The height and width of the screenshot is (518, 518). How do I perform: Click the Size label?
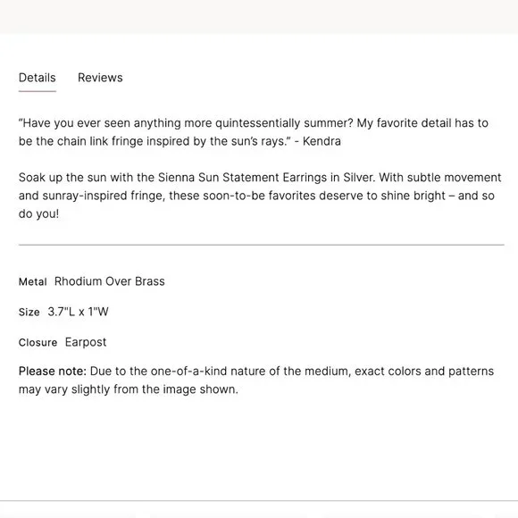point(29,313)
